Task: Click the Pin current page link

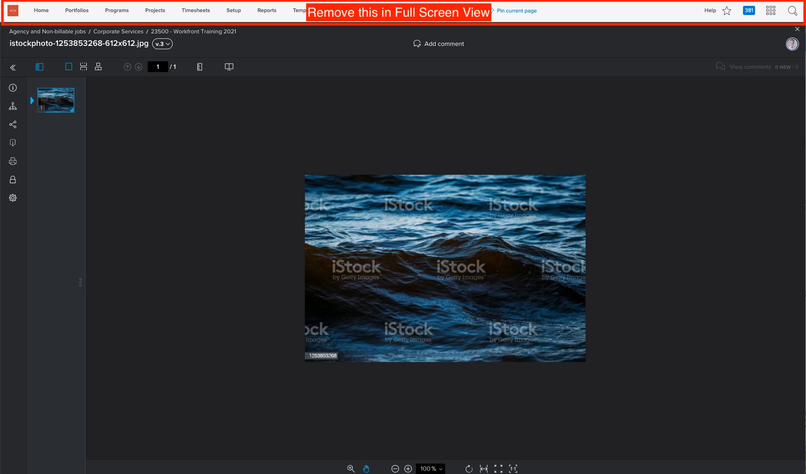Action: (516, 11)
